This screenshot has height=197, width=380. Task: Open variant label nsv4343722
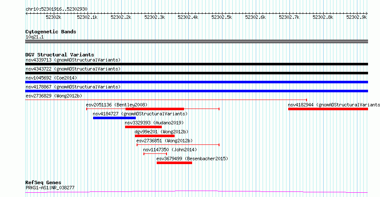(x=73, y=69)
